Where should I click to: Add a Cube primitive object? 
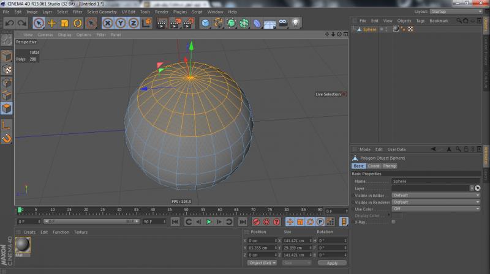coord(206,23)
